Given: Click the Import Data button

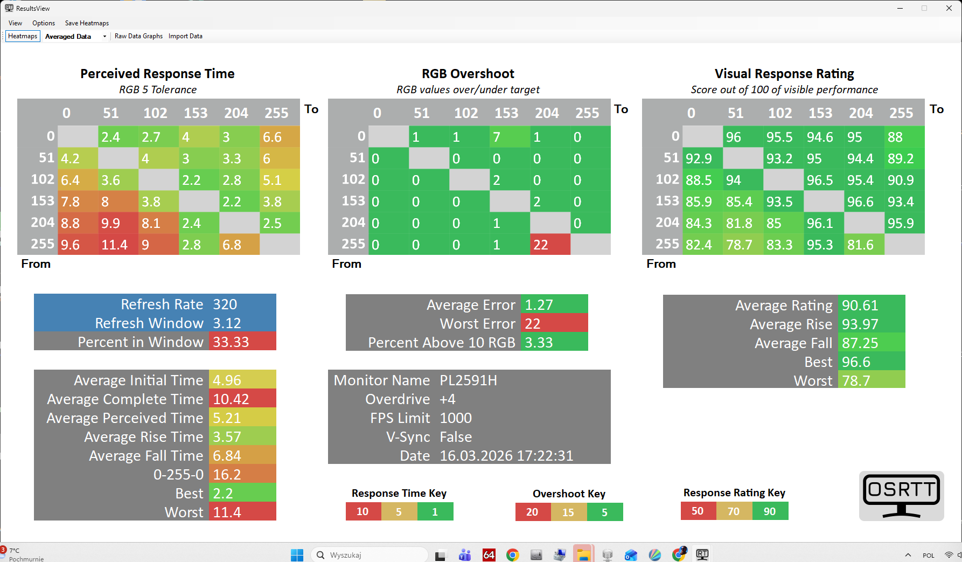Looking at the screenshot, I should [185, 36].
